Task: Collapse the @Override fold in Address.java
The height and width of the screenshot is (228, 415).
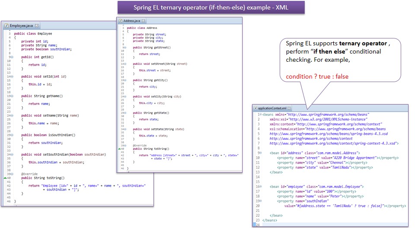Action: 125,146
